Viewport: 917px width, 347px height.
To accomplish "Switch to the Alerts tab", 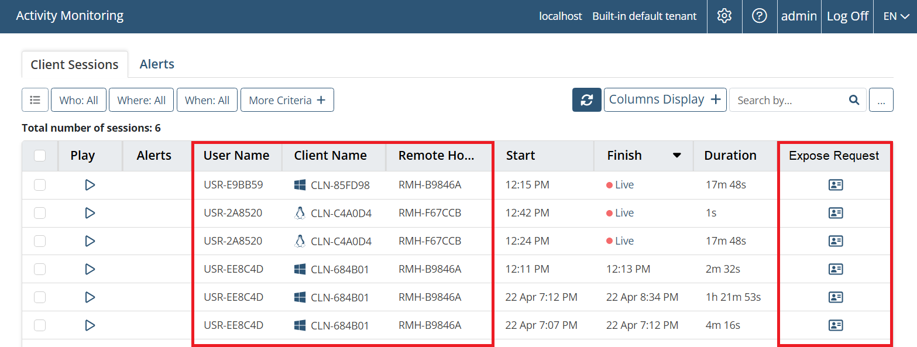I will coord(157,64).
